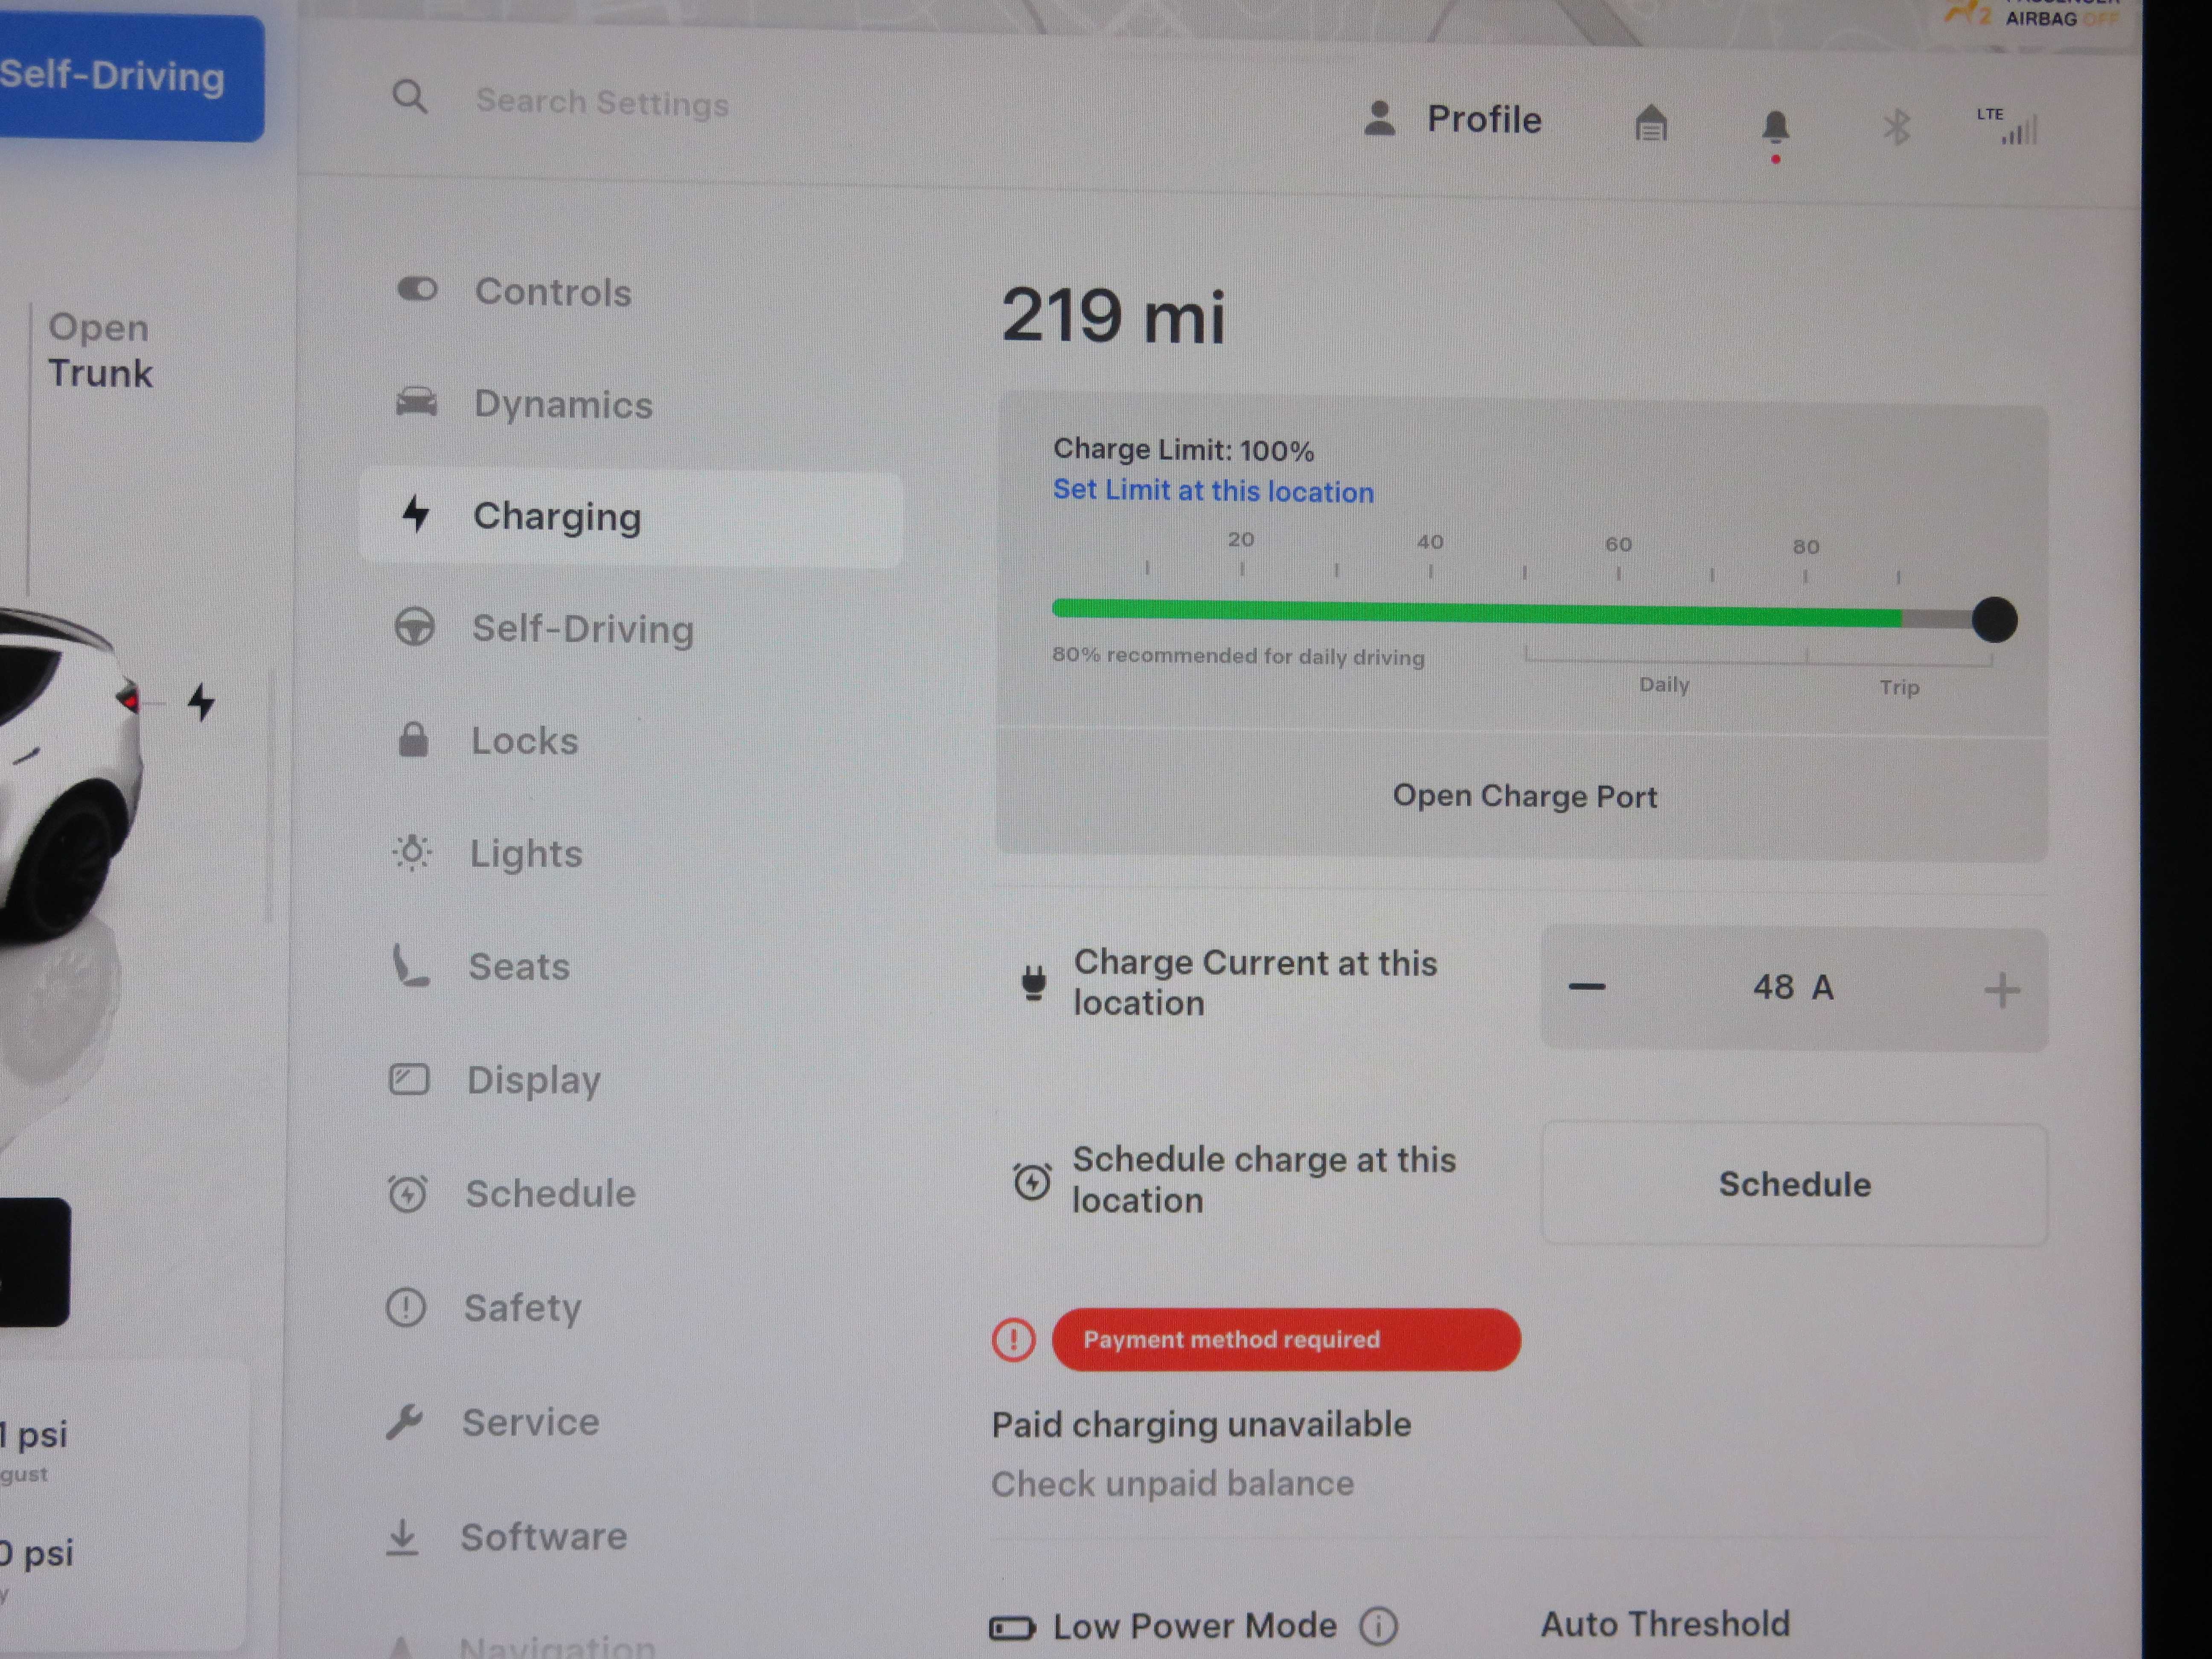
Task: Click Check unpaid balance link
Action: coord(1172,1483)
